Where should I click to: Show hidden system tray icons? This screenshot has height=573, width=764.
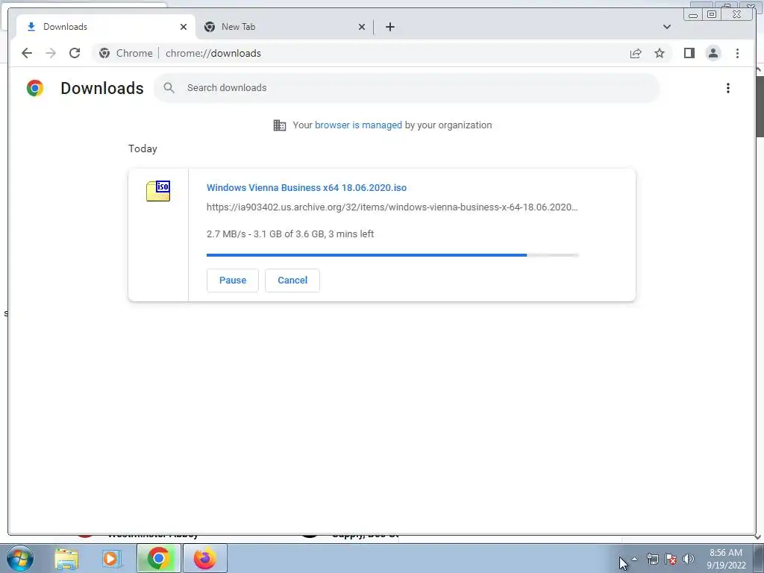click(634, 559)
